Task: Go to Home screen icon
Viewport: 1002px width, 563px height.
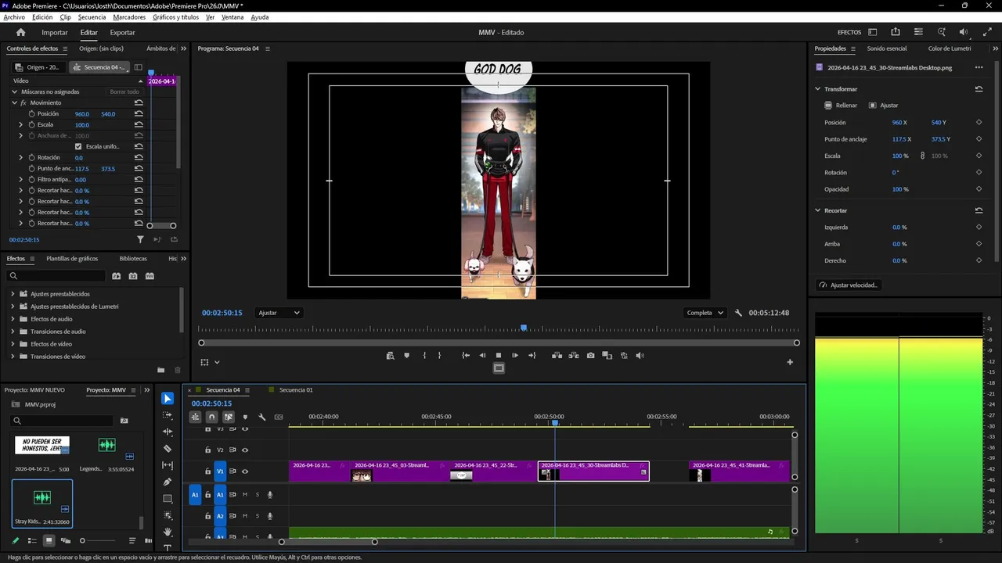Action: (21, 33)
